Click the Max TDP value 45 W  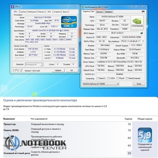click(x=57, y=21)
